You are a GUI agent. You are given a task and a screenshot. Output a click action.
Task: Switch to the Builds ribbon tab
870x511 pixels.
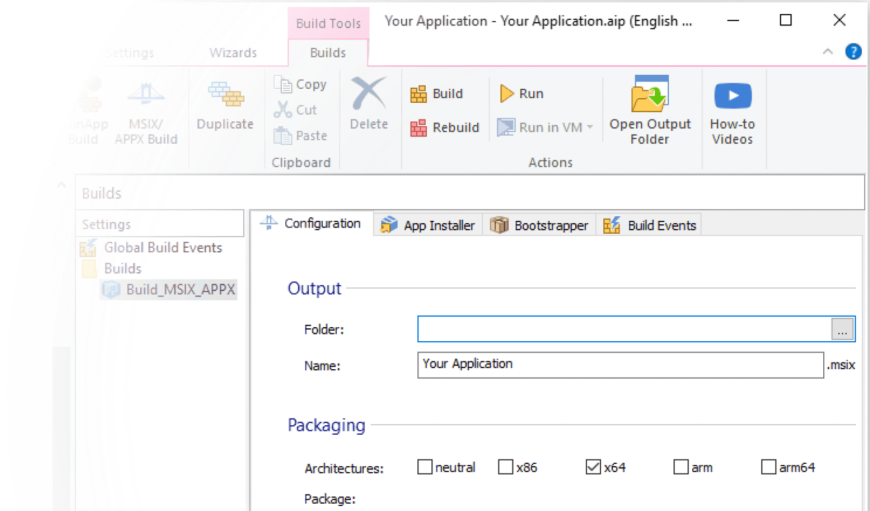click(x=328, y=52)
